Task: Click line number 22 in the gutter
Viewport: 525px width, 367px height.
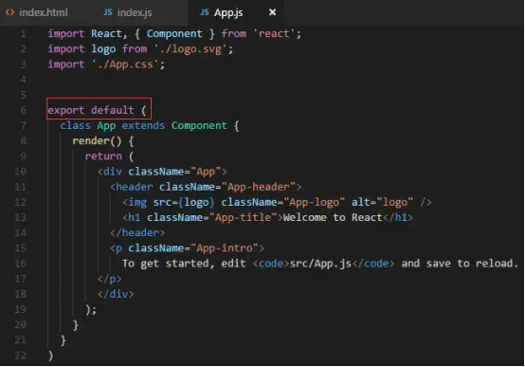Action: 21,356
